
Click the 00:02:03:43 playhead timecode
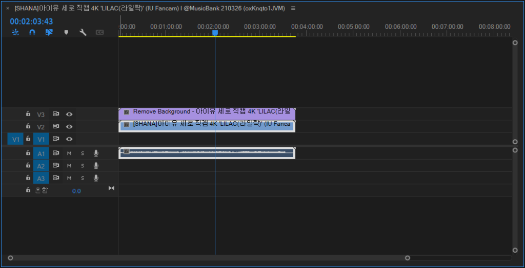[x=31, y=21]
